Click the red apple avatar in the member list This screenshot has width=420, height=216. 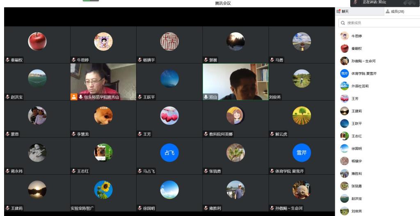[345, 48]
